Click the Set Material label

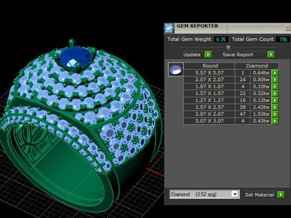(x=259, y=195)
